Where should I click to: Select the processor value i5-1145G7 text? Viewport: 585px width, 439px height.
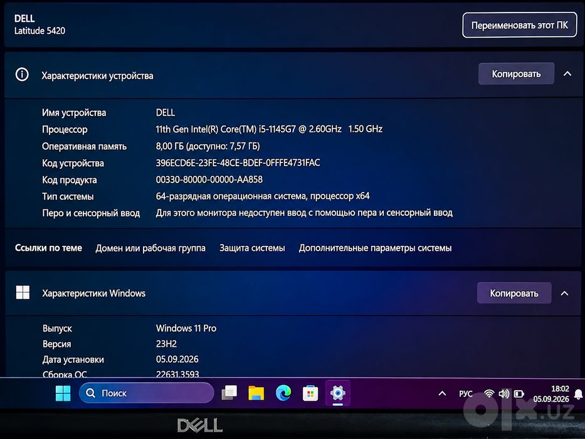pyautogui.click(x=269, y=129)
